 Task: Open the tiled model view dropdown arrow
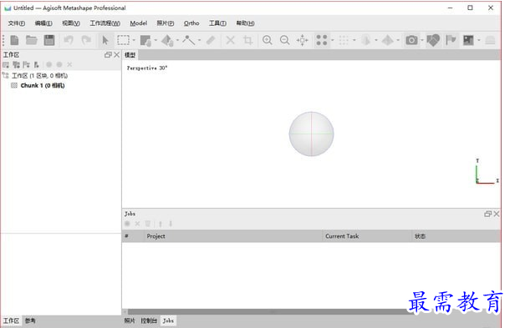(376, 40)
